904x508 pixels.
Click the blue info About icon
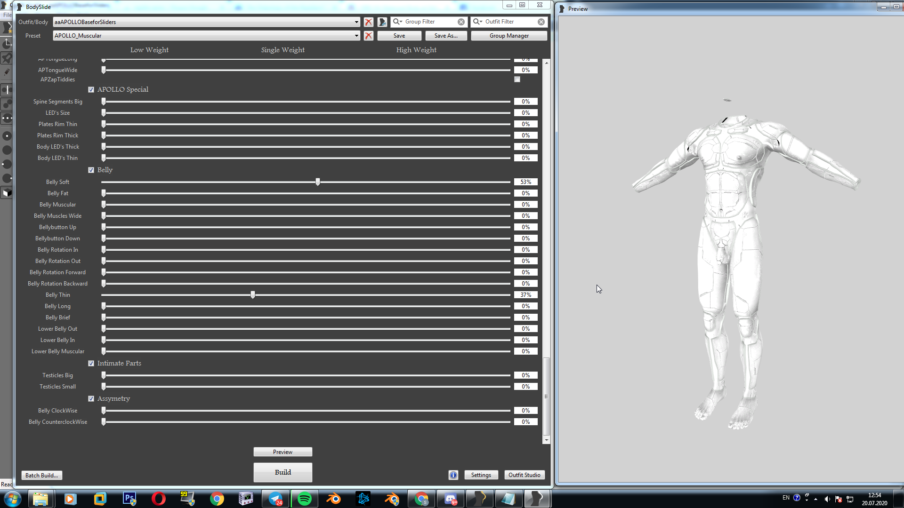tap(453, 475)
